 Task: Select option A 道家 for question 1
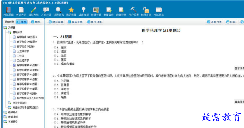(x=55, y=47)
